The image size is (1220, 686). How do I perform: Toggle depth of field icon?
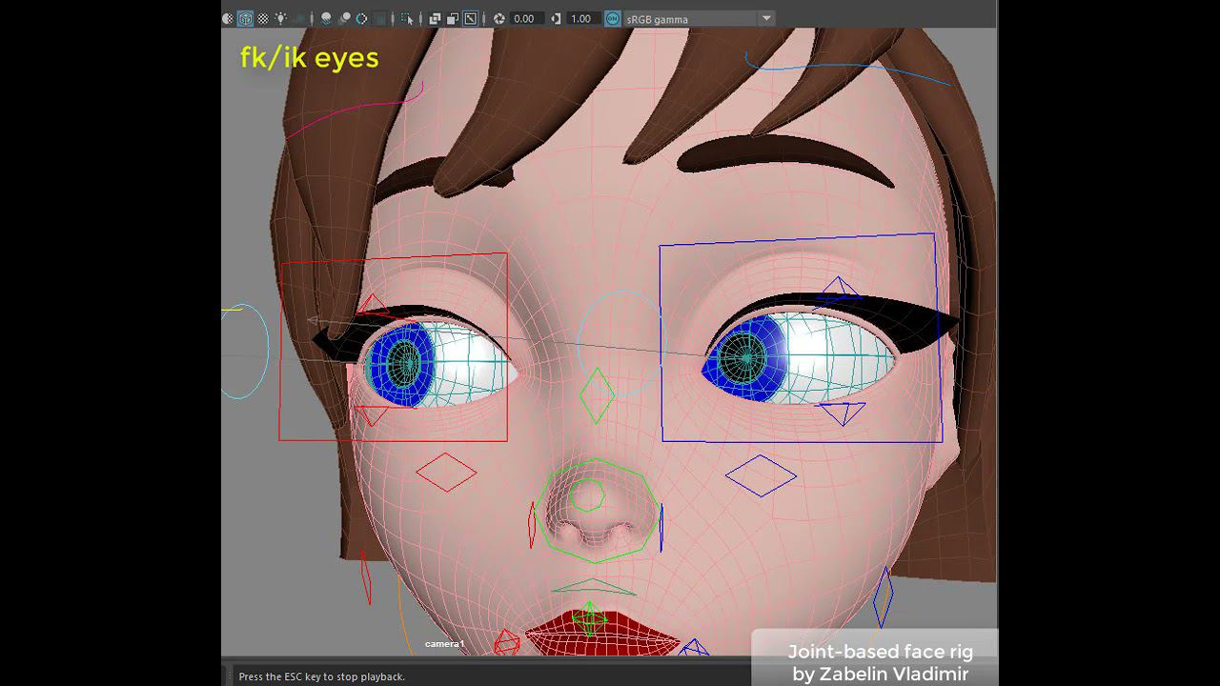click(x=380, y=18)
